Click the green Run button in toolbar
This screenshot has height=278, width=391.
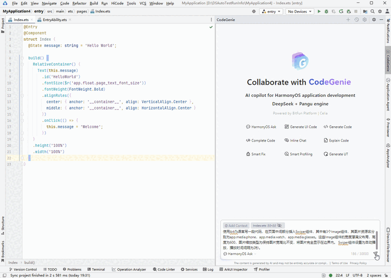(x=319, y=11)
